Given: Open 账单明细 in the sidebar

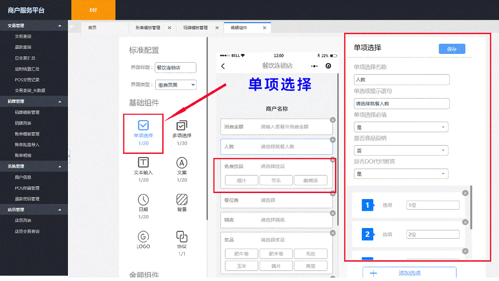Looking at the screenshot, I should (23, 155).
